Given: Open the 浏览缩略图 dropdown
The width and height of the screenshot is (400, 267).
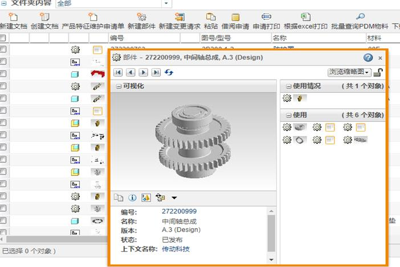Looking at the screenshot, I should (x=349, y=72).
